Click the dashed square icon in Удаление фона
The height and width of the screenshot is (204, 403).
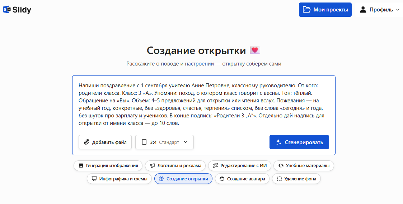tap(280, 179)
